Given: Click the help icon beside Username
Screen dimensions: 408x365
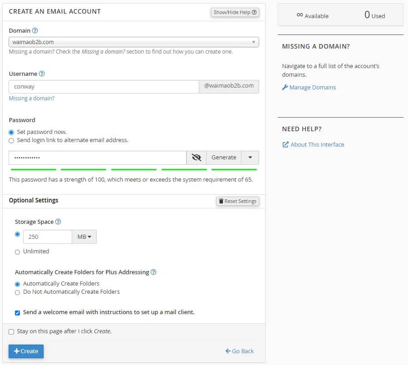Looking at the screenshot, I should click(42, 74).
